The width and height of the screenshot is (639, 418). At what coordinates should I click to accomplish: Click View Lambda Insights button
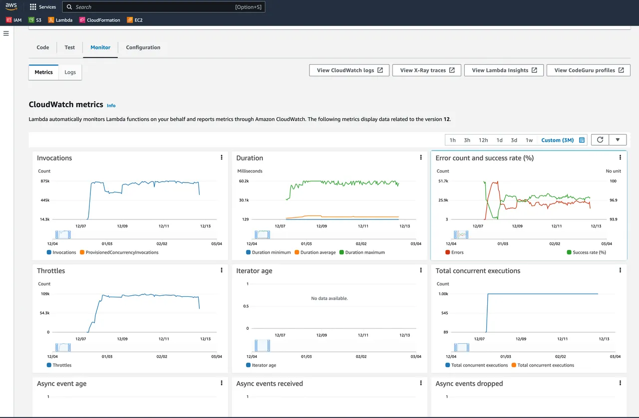[x=504, y=70]
